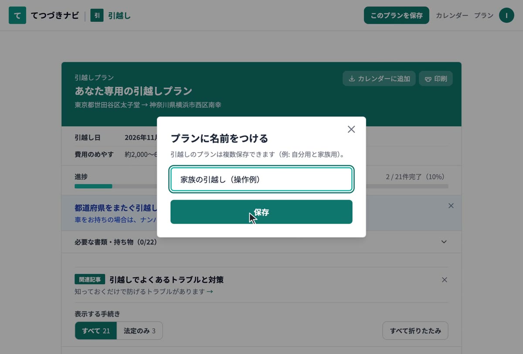The image size is (523, 354).
Task: Open the user avatar menu
Action: 506,15
